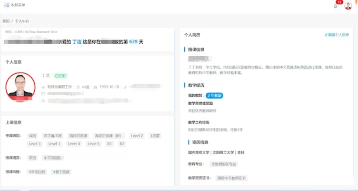Click the #亲切自然 teaching style tag
The image size is (358, 191).
point(37,172)
